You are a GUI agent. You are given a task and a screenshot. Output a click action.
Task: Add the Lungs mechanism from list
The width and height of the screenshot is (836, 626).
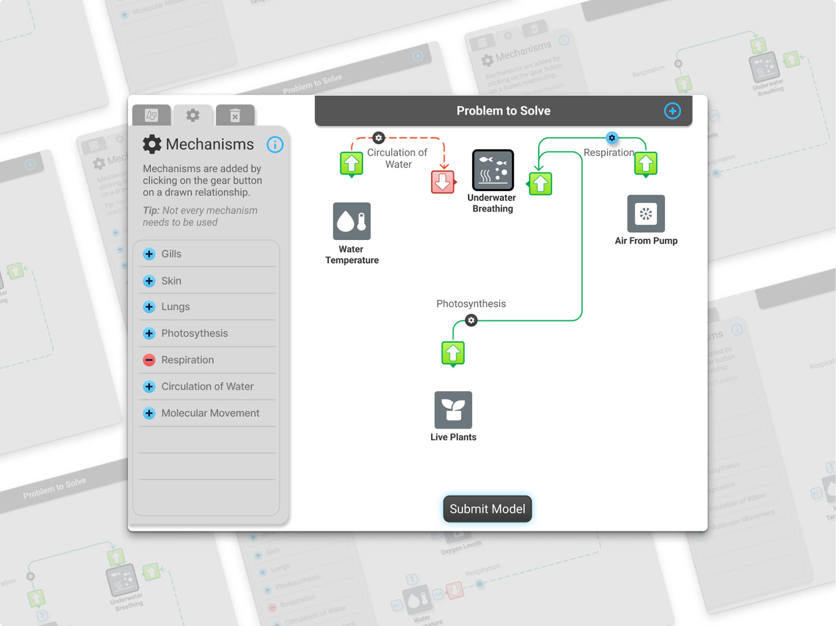tap(149, 307)
